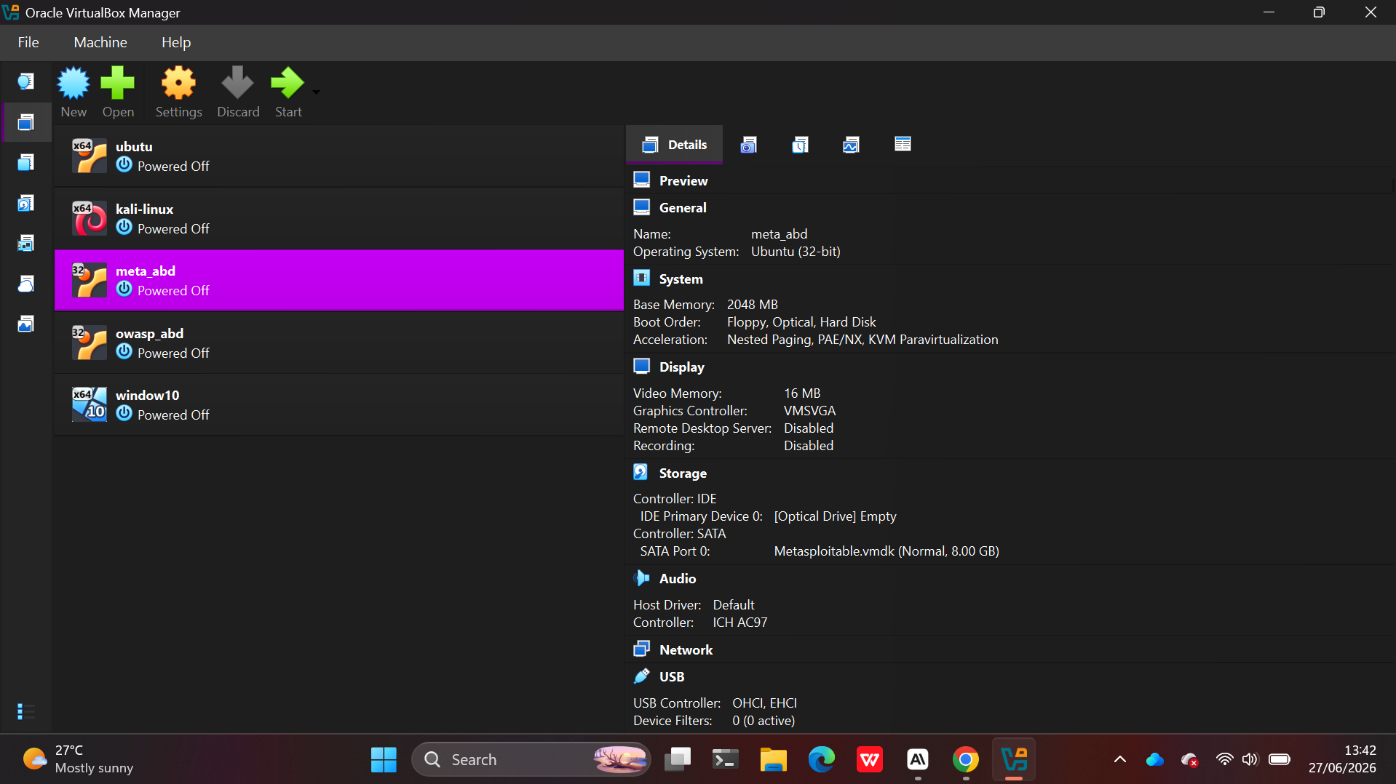Click the 'Floppy, Optical, Hard Disk' boot order
The image size is (1396, 784).
[801, 322]
